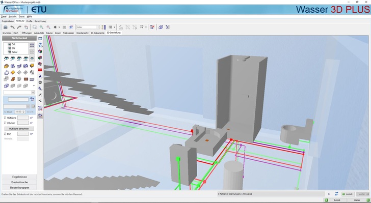Expand the arrows-arrangement dropdown in toolbar
The image size is (371, 203).
tap(146, 27)
